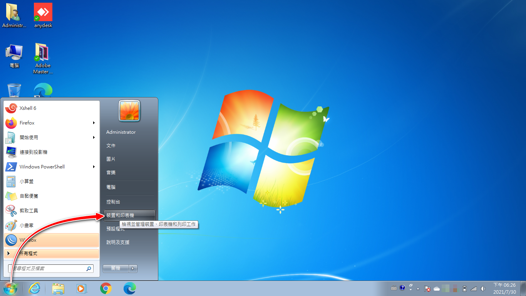Launch Sticky Notes (自黏便箋)
Image resolution: width=526 pixels, height=296 pixels.
click(x=29, y=196)
